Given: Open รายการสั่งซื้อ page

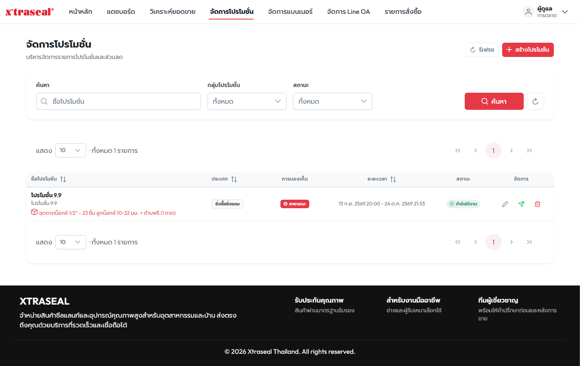Looking at the screenshot, I should click(403, 12).
